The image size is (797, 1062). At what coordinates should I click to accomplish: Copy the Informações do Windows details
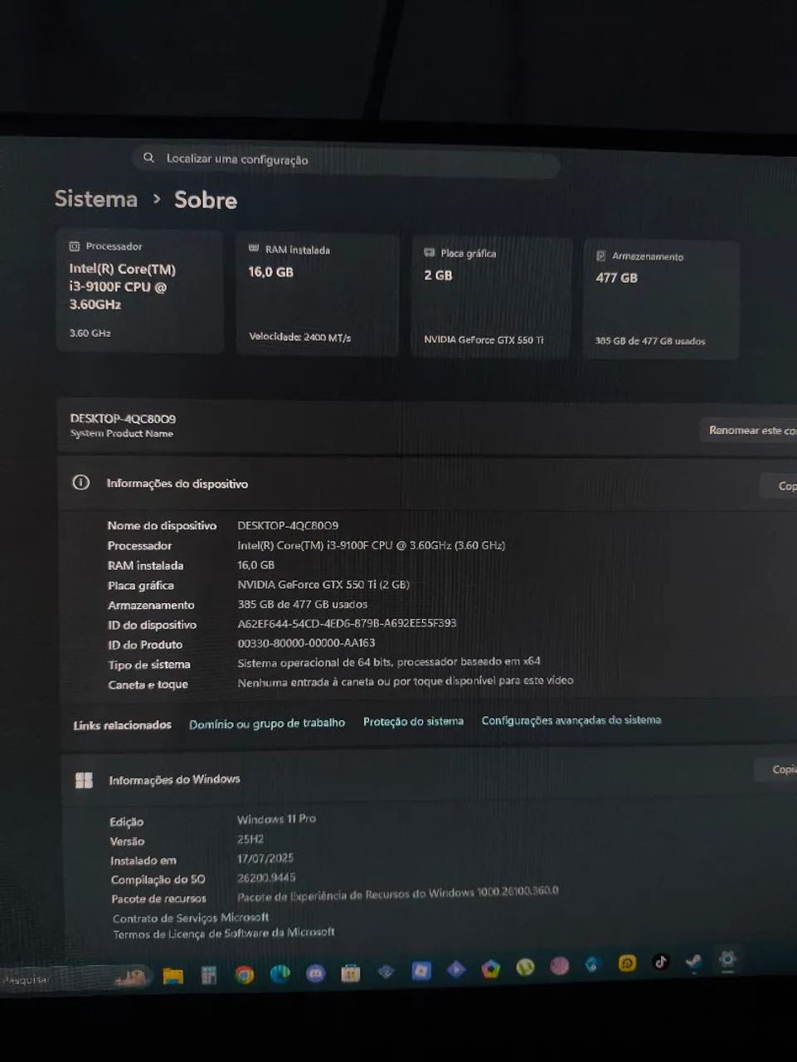[776, 770]
